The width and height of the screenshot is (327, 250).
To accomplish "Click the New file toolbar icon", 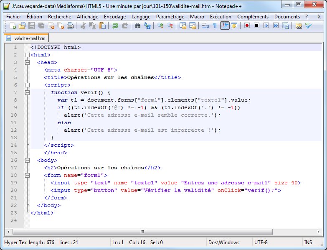I will (13, 26).
